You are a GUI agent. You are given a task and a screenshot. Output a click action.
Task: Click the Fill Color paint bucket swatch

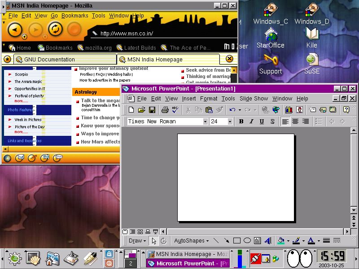coord(281,241)
